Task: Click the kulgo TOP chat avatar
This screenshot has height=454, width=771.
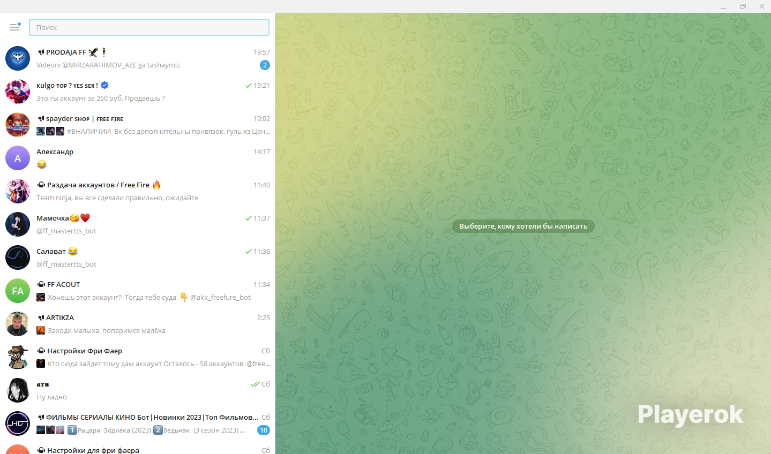Action: pos(18,92)
